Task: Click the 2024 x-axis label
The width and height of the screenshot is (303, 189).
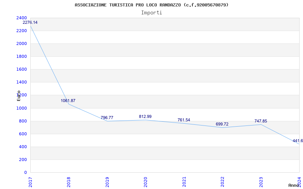Action: 299,182
